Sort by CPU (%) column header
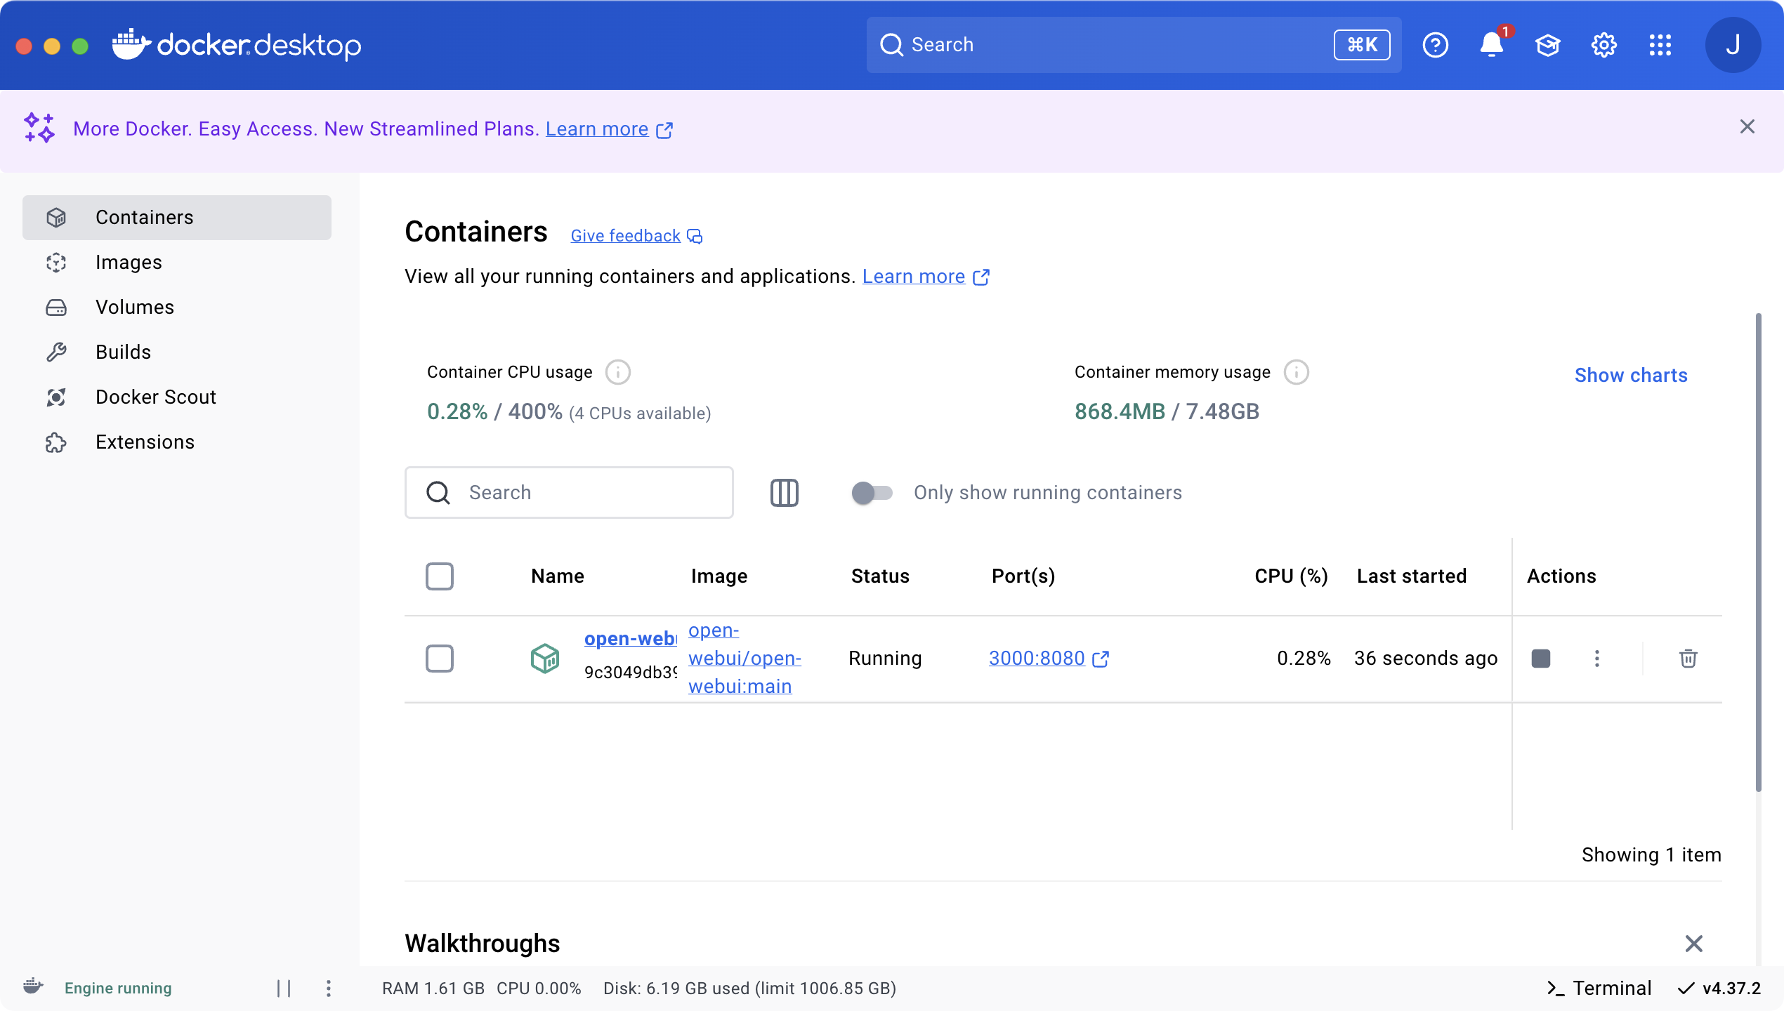Image resolution: width=1784 pixels, height=1011 pixels. pyautogui.click(x=1291, y=576)
